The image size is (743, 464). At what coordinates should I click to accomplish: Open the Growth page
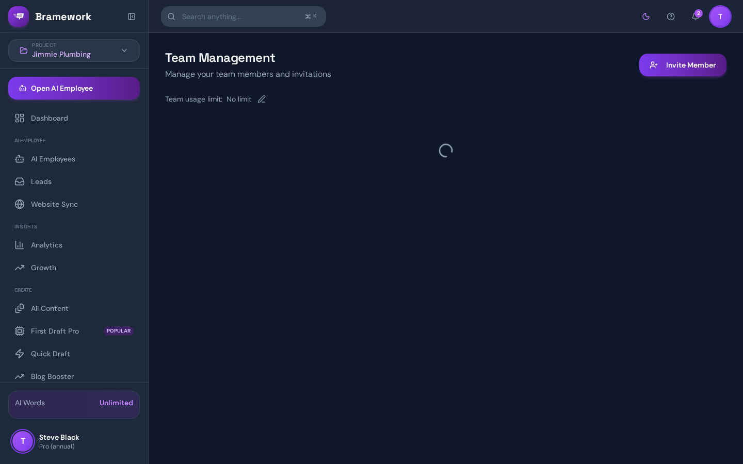pos(74,268)
